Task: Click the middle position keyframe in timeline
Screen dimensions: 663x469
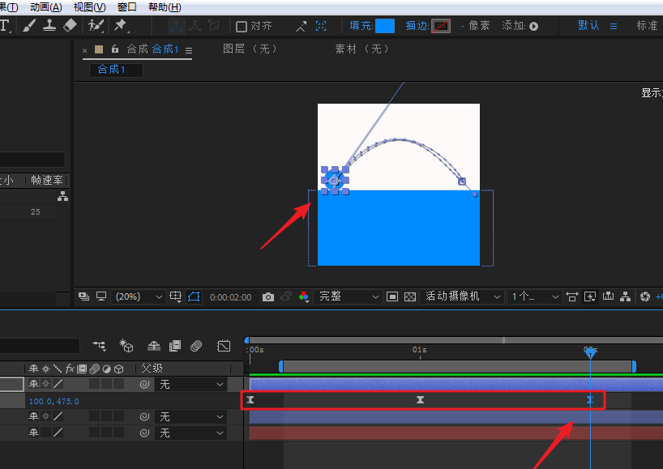Action: coord(420,400)
